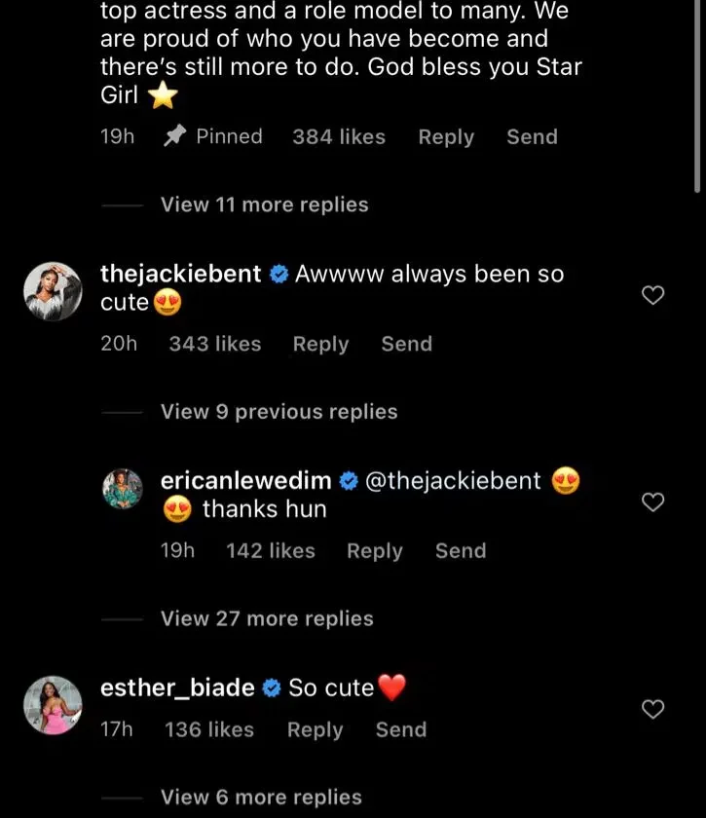
Task: Open ericanlewedim's profile avatar
Action: tap(123, 488)
